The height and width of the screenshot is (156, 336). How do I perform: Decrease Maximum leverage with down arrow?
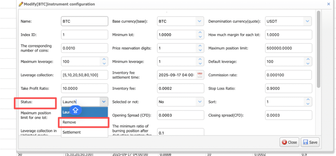coord(104,63)
